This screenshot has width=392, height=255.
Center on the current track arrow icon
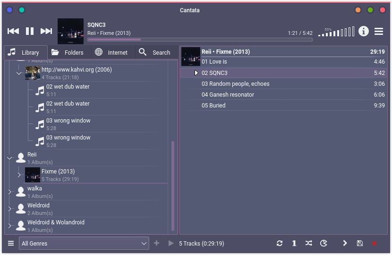[x=345, y=243]
